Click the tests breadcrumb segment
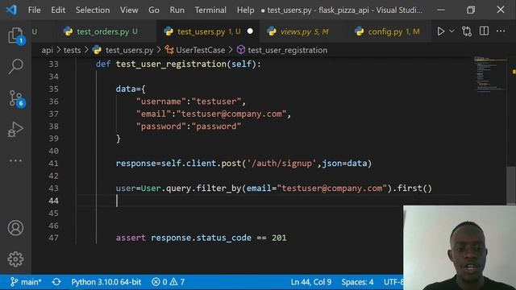516x290 pixels. (72, 50)
